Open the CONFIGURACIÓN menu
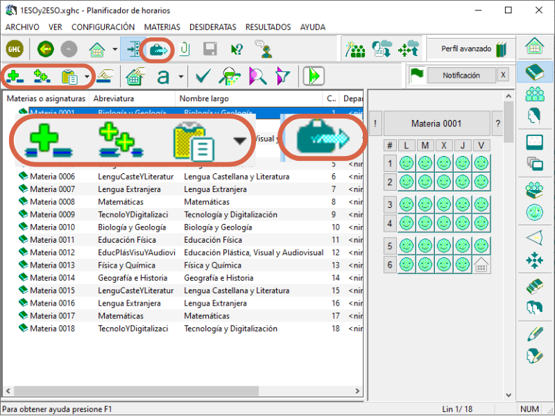This screenshot has height=416, width=555. pyautogui.click(x=103, y=27)
